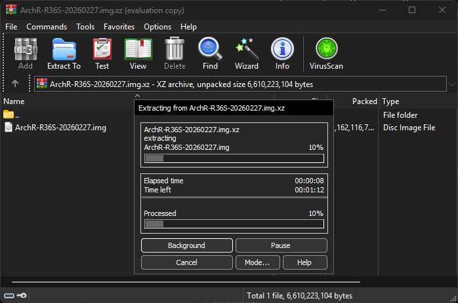This screenshot has width=458, height=303.
Task: Click the archive path address field
Action: pos(240,84)
